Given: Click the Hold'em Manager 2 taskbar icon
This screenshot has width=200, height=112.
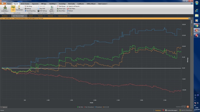Looking at the screenshot, I should (x=197, y=30).
